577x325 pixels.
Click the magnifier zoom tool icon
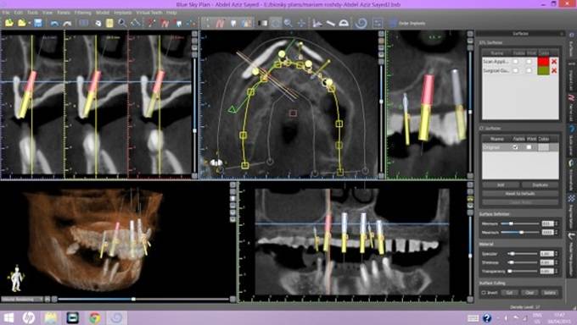point(288,23)
